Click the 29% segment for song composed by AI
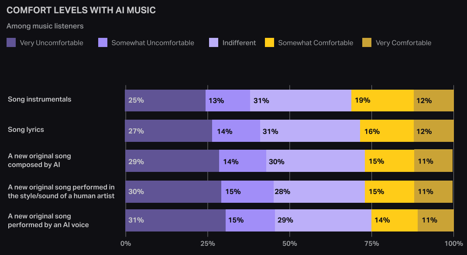 pos(172,161)
